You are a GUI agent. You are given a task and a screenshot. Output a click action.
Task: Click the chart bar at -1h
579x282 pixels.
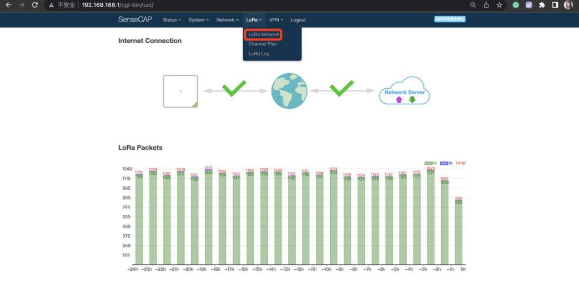tap(444, 222)
